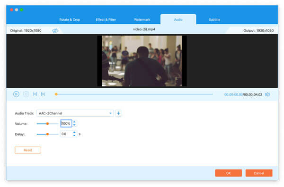The image size is (284, 187).
Task: Click the video preview thumbnail
Action: 142,61
